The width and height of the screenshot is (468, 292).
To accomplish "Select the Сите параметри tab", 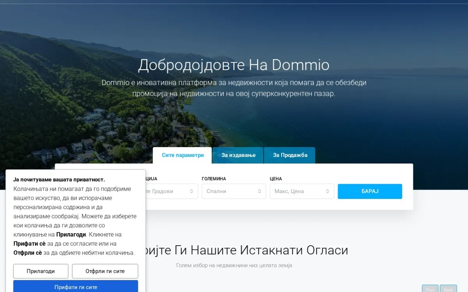I will coord(183,155).
